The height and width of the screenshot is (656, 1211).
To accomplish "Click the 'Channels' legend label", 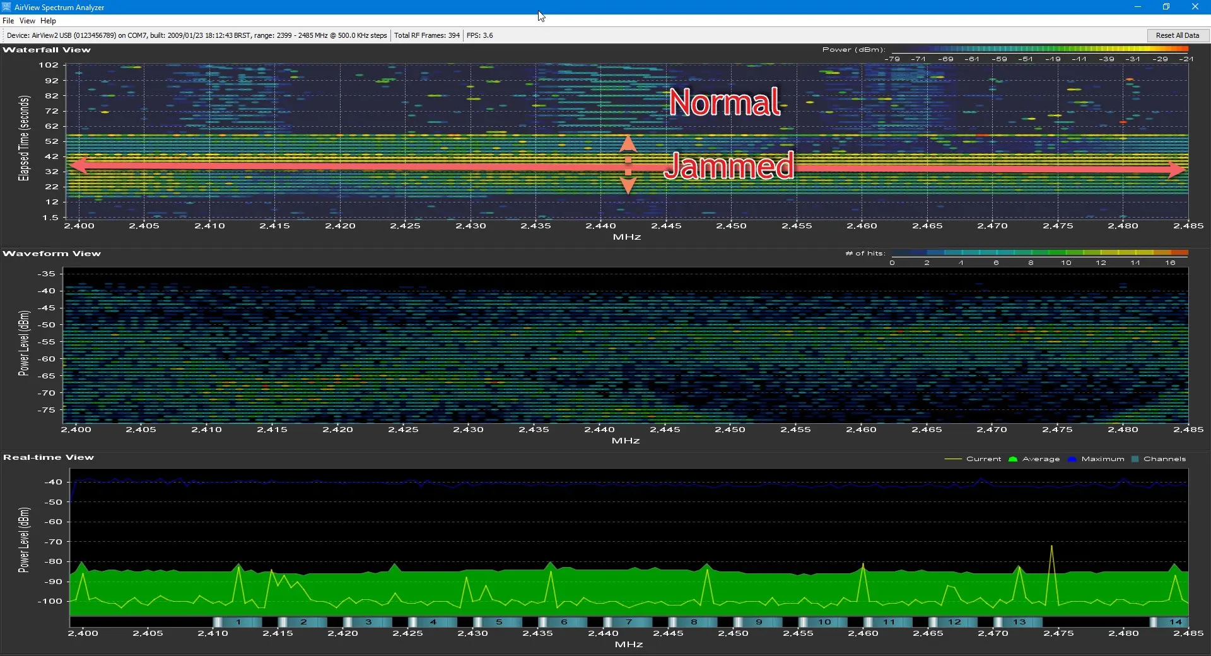I will 1165,459.
